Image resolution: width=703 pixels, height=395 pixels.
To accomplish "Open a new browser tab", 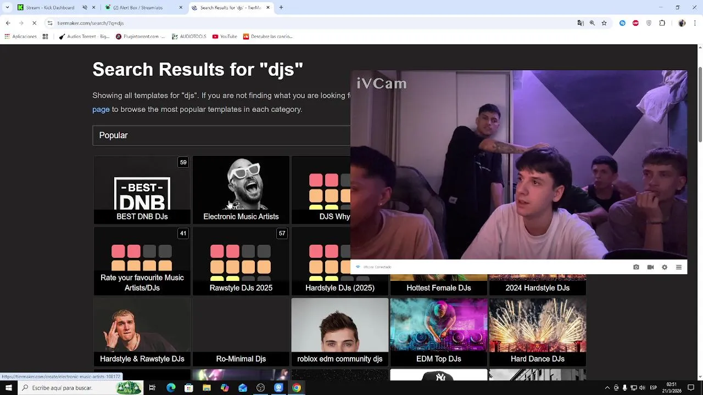I will coord(281,8).
